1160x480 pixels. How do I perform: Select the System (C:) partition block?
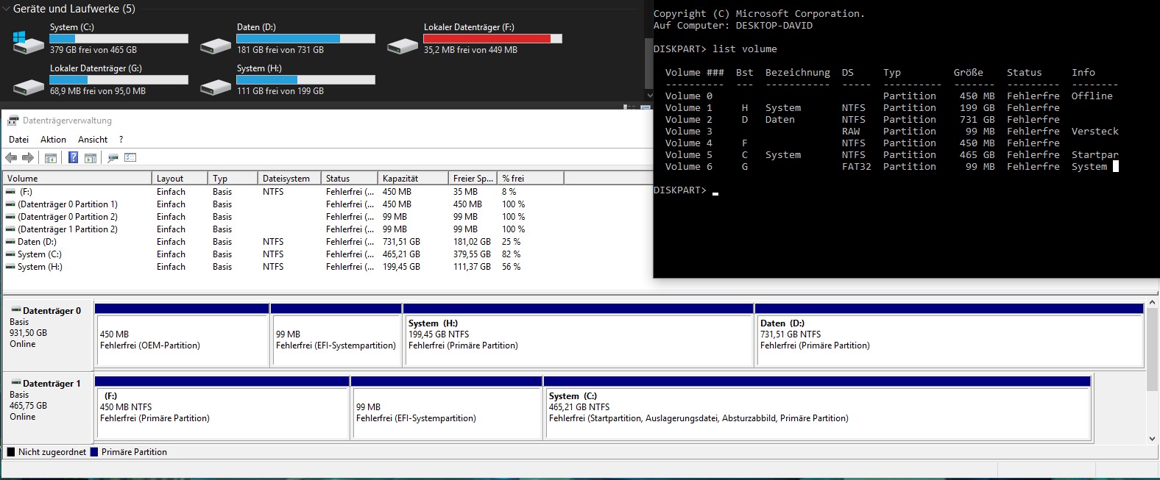pos(817,408)
